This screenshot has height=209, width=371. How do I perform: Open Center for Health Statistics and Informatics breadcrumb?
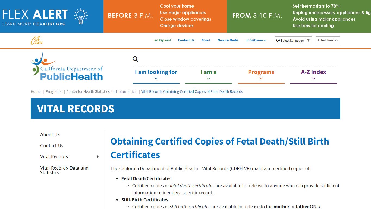click(x=101, y=91)
